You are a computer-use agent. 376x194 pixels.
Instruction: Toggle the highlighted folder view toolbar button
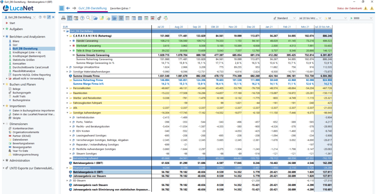click(114, 18)
